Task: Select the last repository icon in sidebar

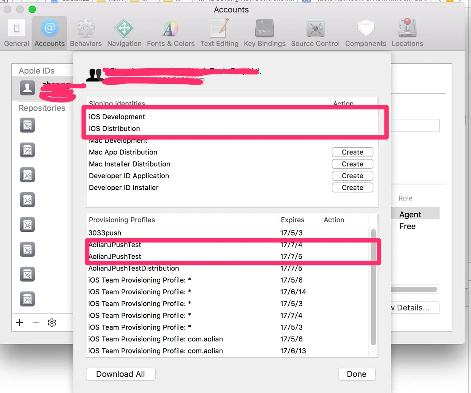Action: click(x=27, y=299)
